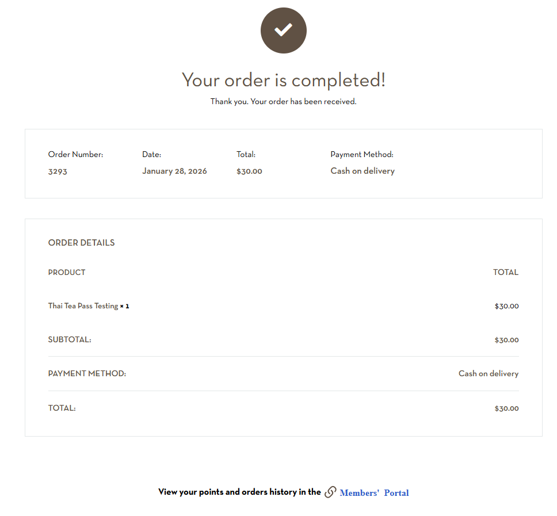
Task: Click the Thai Tea Pass Testing product name
Action: [x=83, y=306]
